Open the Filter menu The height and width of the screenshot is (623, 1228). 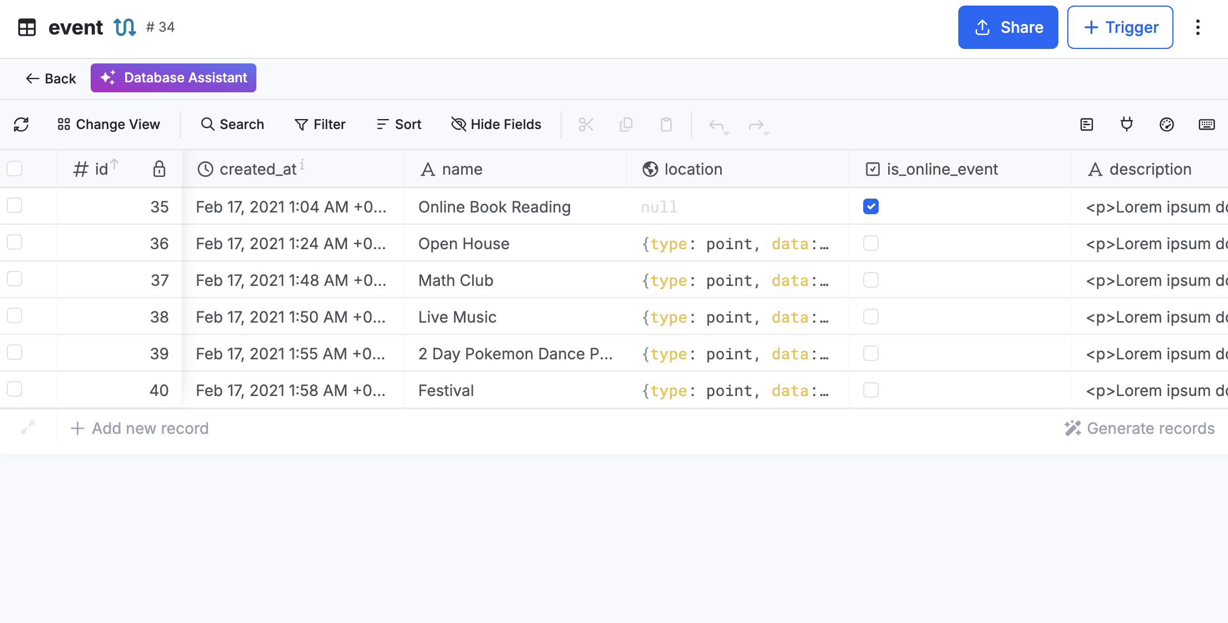coord(320,124)
